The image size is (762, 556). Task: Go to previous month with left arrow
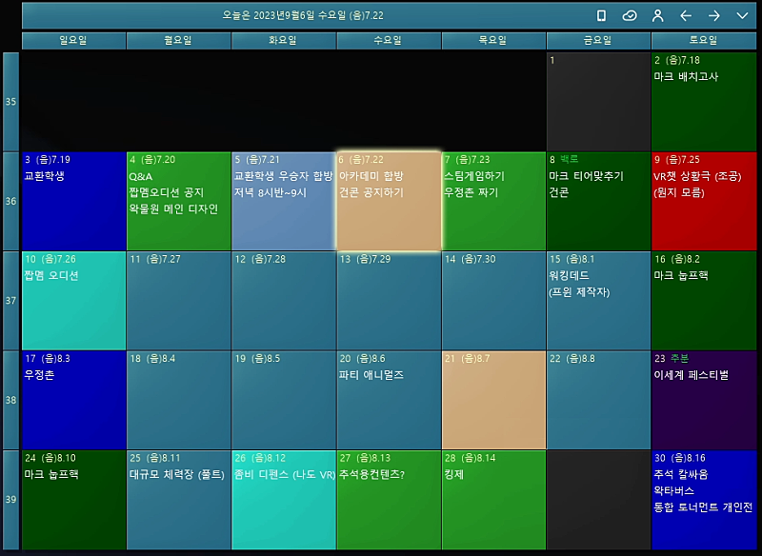point(686,15)
